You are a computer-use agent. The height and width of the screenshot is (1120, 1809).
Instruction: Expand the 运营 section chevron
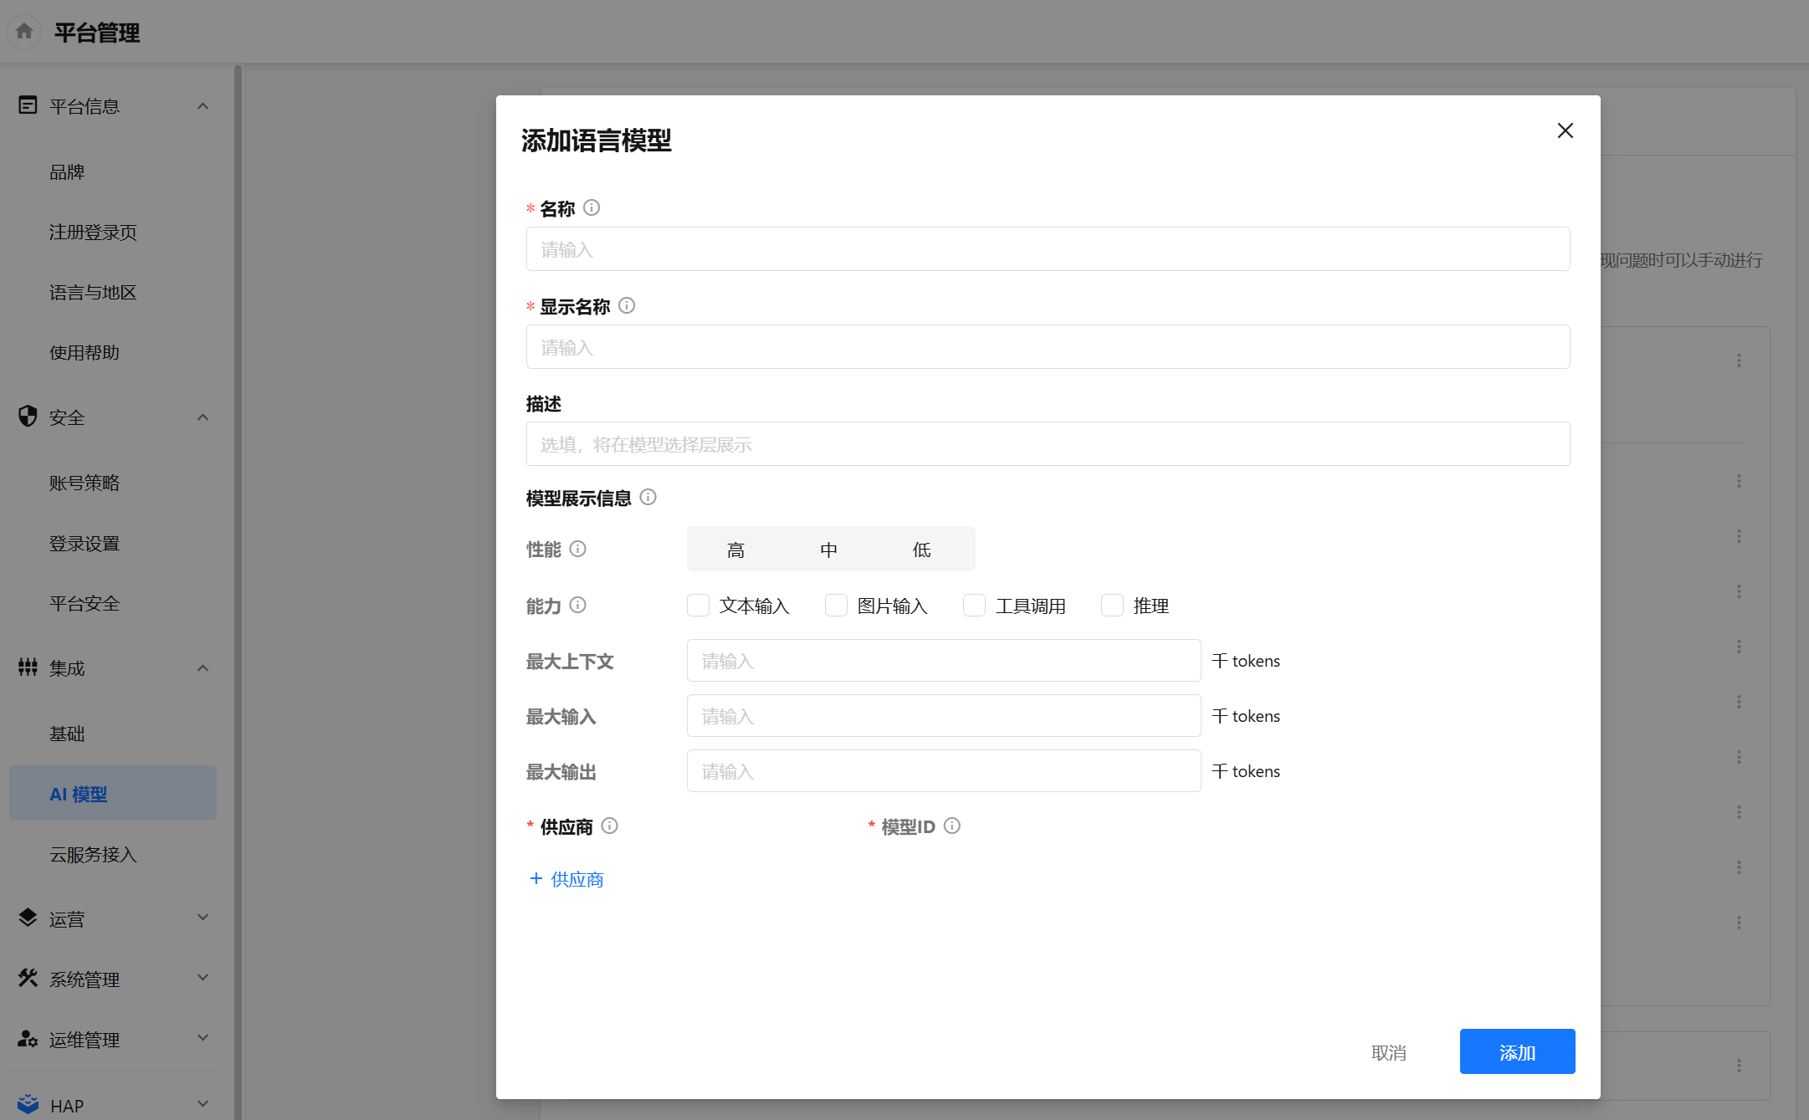[x=202, y=918]
